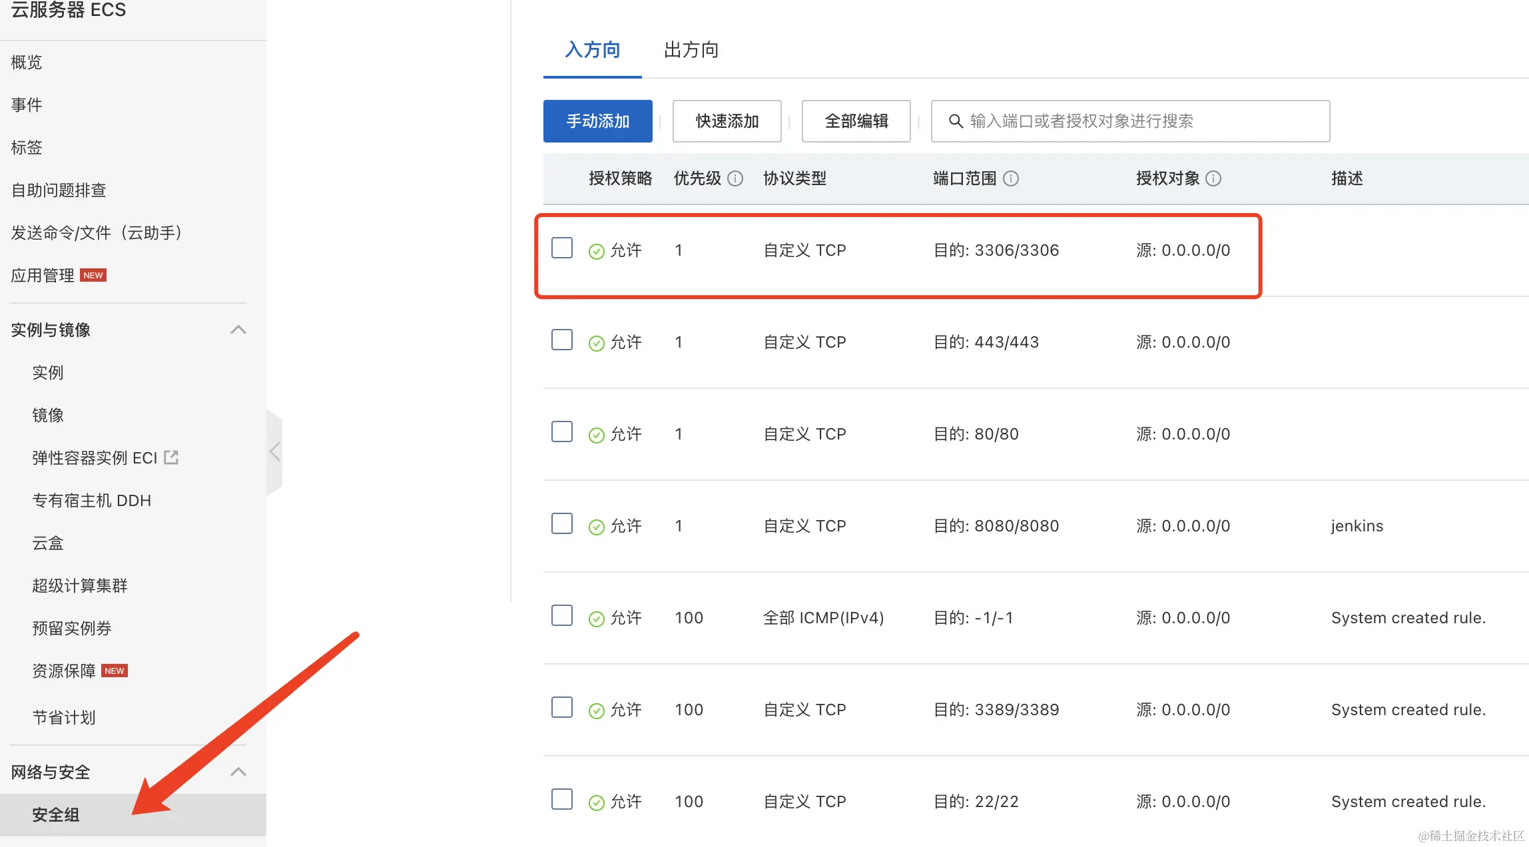The image size is (1529, 847).
Task: Tick the checkbox for the 22/22 rule
Action: [x=562, y=800]
